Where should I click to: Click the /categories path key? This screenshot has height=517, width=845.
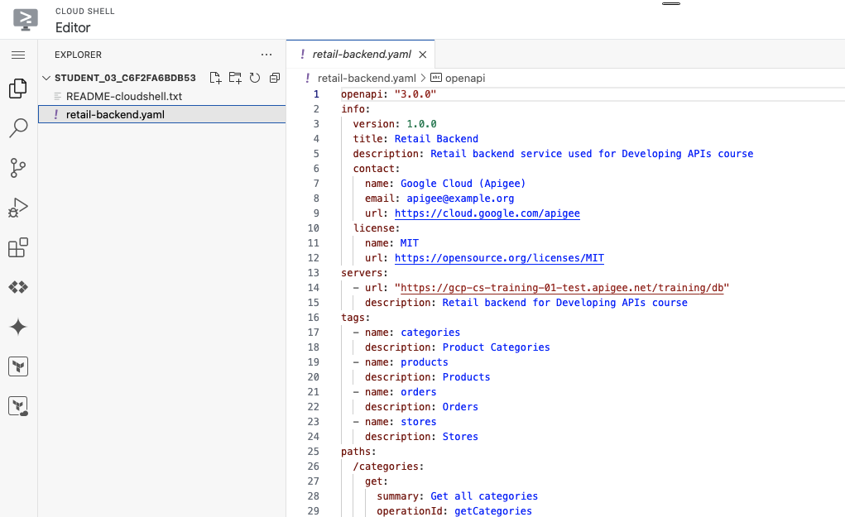tap(386, 467)
